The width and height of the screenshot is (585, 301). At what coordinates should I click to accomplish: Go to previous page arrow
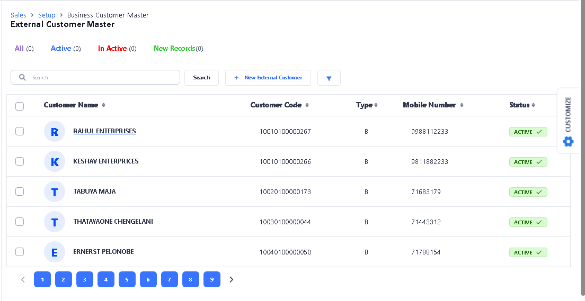pos(23,279)
